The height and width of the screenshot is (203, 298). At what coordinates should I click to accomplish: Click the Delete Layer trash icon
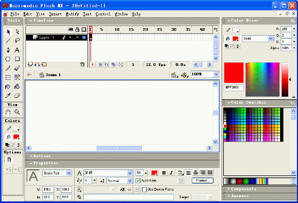(x=82, y=65)
